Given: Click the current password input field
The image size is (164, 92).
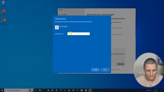Looking at the screenshot, I should 79,34.
